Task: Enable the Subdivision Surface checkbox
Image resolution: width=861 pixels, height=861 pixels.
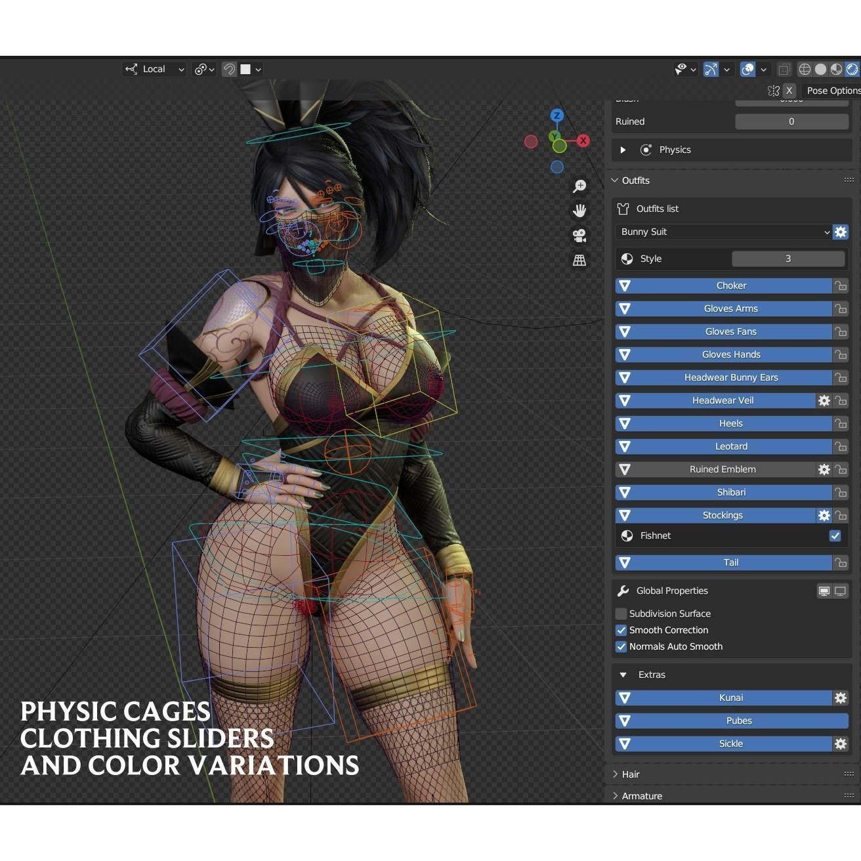Action: pos(621,614)
